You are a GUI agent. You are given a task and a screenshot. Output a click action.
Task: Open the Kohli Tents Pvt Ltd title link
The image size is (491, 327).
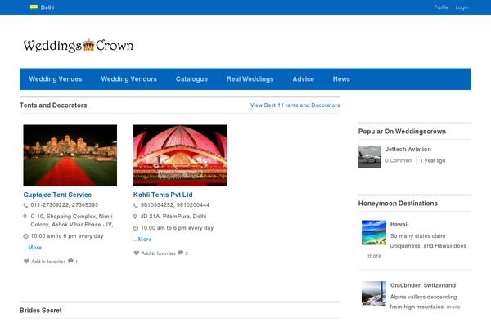(x=163, y=195)
